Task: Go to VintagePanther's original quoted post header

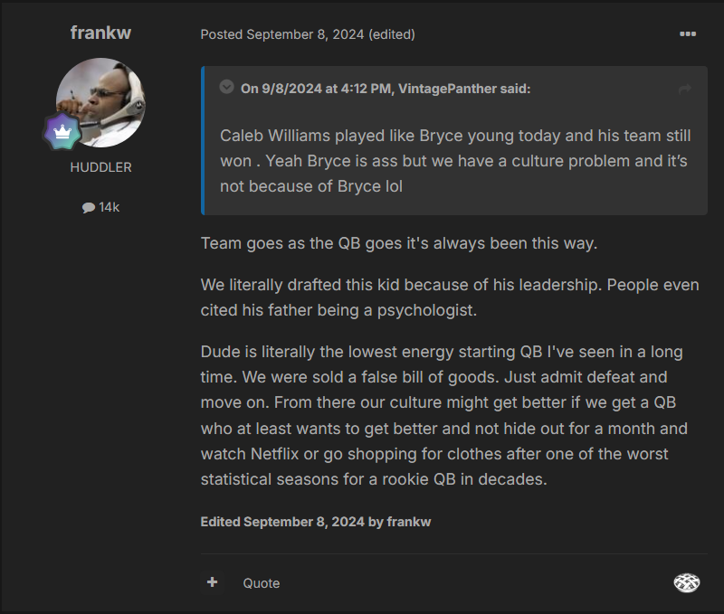Action: click(x=386, y=89)
